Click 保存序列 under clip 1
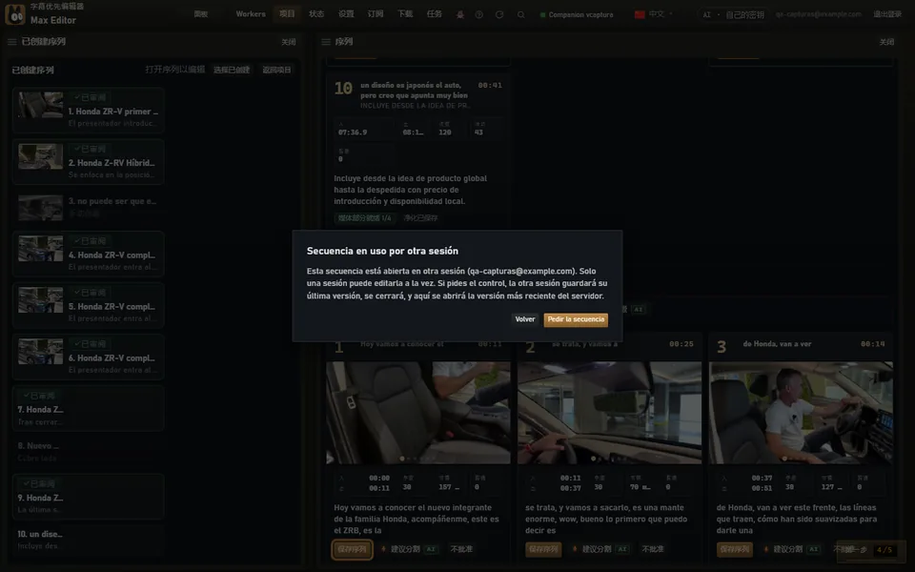This screenshot has height=572, width=915. click(x=352, y=549)
